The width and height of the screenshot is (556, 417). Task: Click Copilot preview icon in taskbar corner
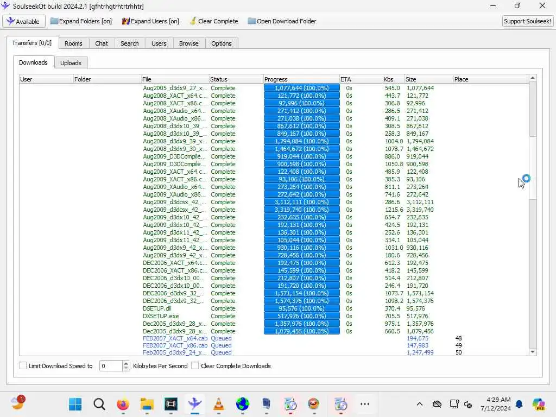coord(539,404)
